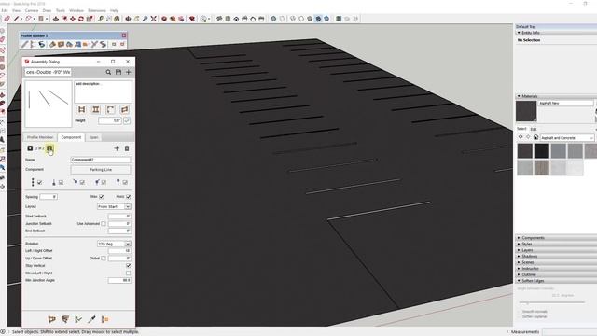Click the eyedropper icon at dialog bottom

[91, 319]
